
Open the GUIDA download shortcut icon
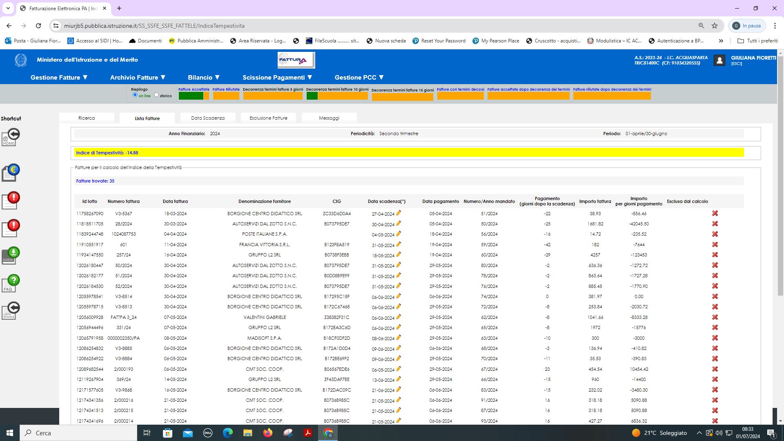11,256
